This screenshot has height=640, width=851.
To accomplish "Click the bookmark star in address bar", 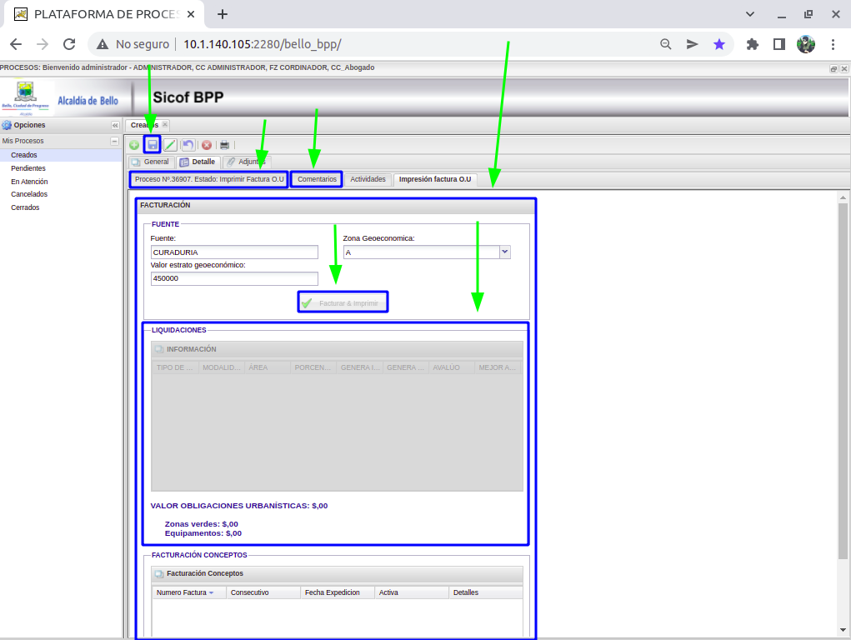I will [x=718, y=44].
